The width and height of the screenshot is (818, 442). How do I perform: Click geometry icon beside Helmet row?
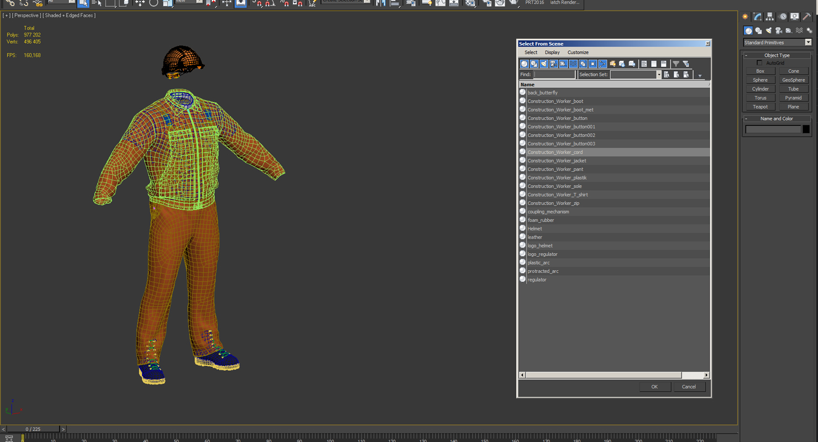click(522, 228)
